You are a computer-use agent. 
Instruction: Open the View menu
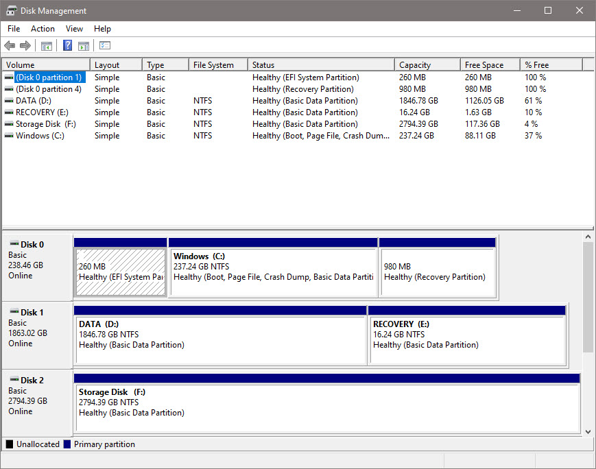click(74, 29)
